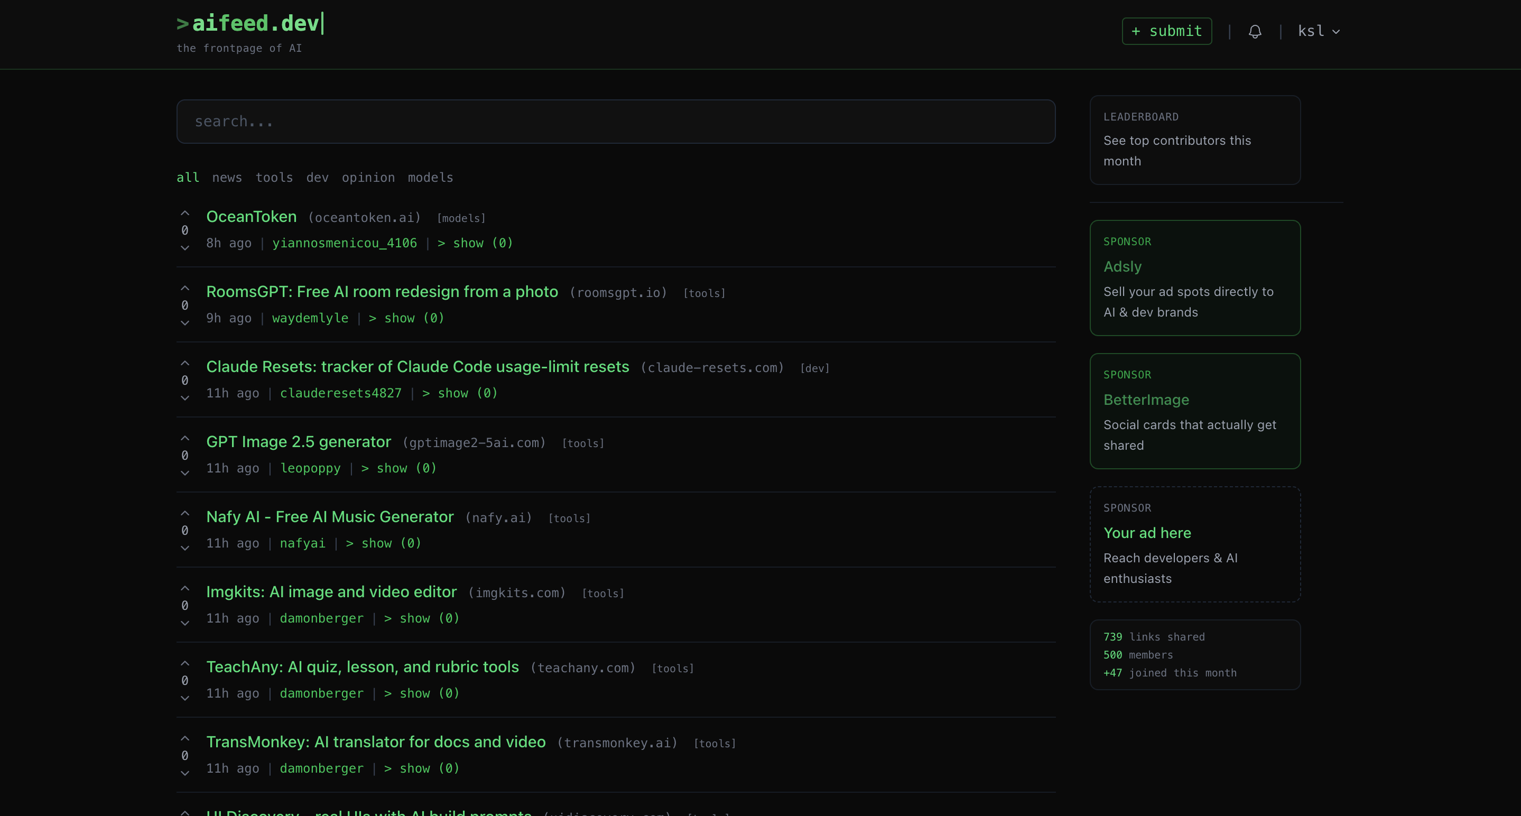Upvote the TransMonkey post

185,738
